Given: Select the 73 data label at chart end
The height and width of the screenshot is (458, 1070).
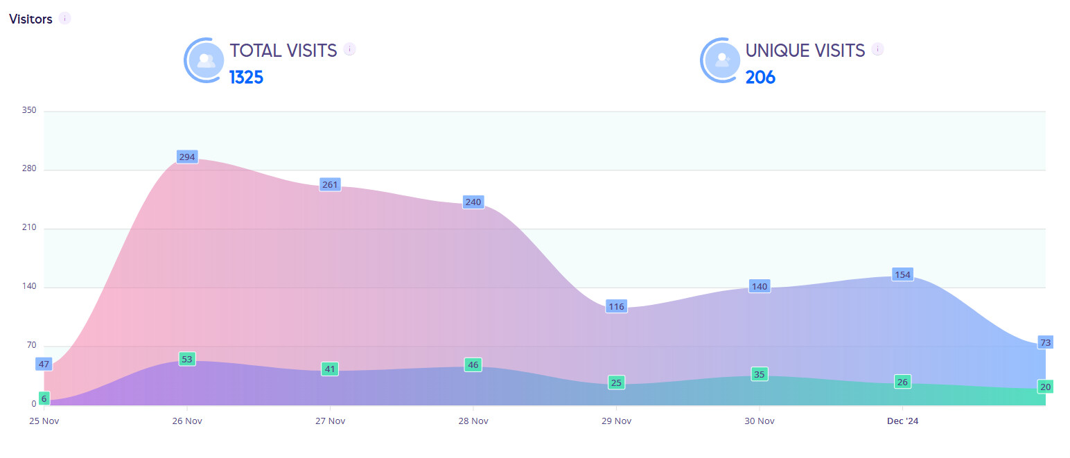Looking at the screenshot, I should click(x=1045, y=342).
